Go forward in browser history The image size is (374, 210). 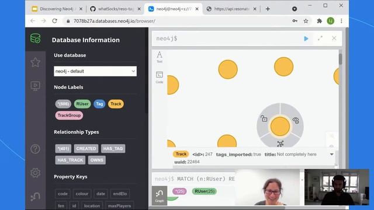(x=43, y=21)
